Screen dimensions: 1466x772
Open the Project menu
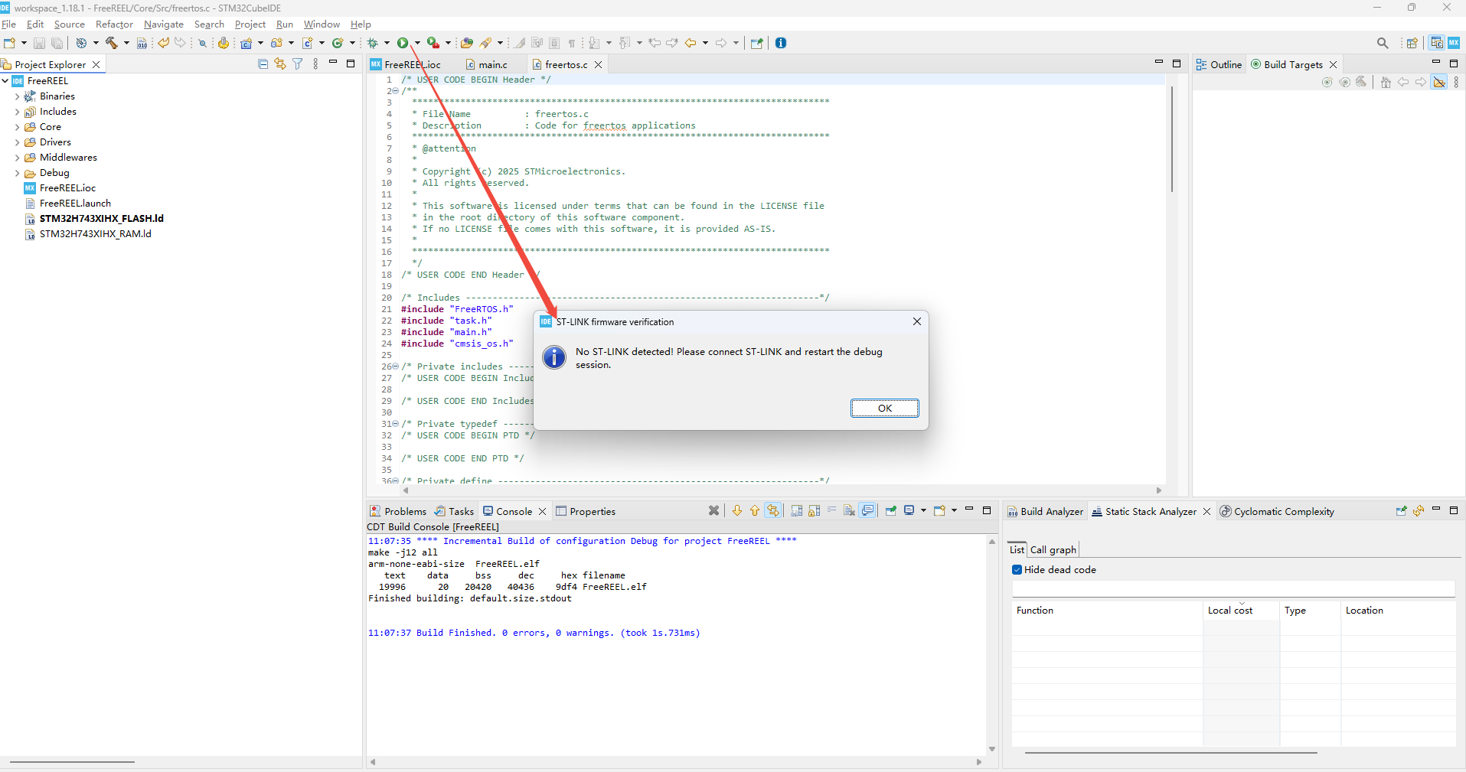[x=250, y=24]
